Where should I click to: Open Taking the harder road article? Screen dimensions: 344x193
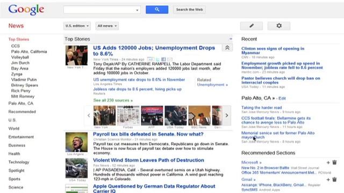(x=262, y=108)
